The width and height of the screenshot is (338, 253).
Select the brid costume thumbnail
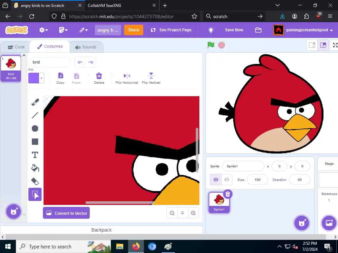(11, 69)
